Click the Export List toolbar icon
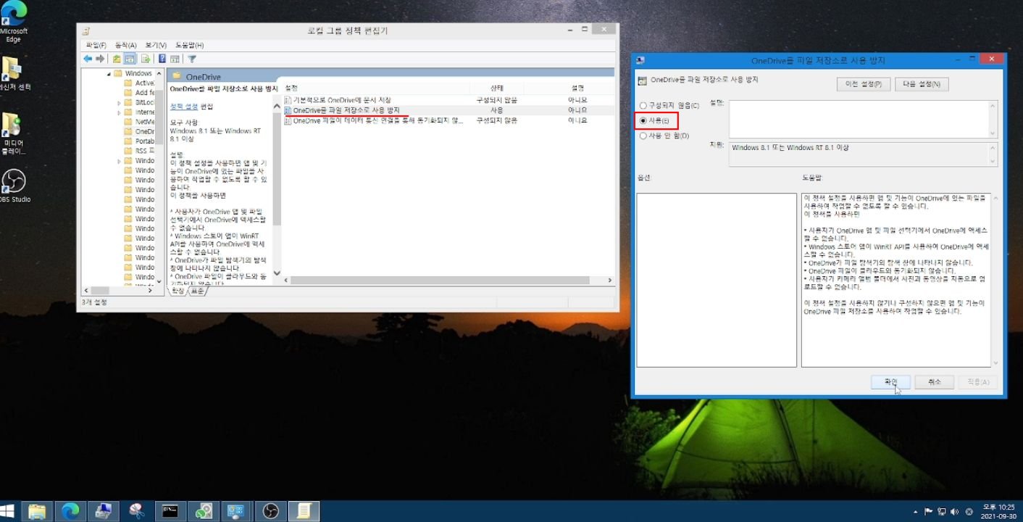 point(146,59)
